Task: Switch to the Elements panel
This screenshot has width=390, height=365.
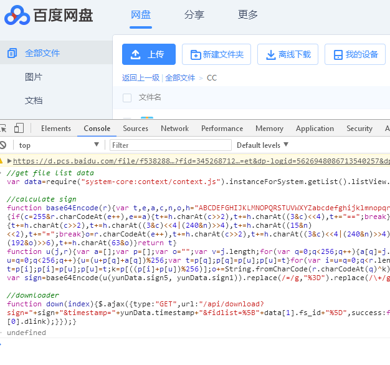Action: [x=56, y=129]
